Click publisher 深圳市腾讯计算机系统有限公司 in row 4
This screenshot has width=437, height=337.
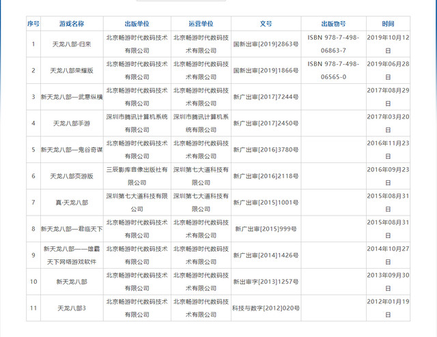[x=137, y=123]
